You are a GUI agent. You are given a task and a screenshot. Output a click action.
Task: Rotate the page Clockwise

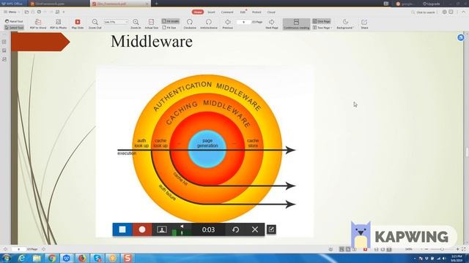coord(190,24)
